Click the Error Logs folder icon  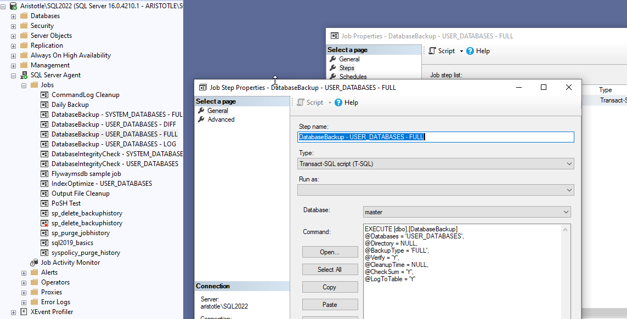pyautogui.click(x=35, y=302)
